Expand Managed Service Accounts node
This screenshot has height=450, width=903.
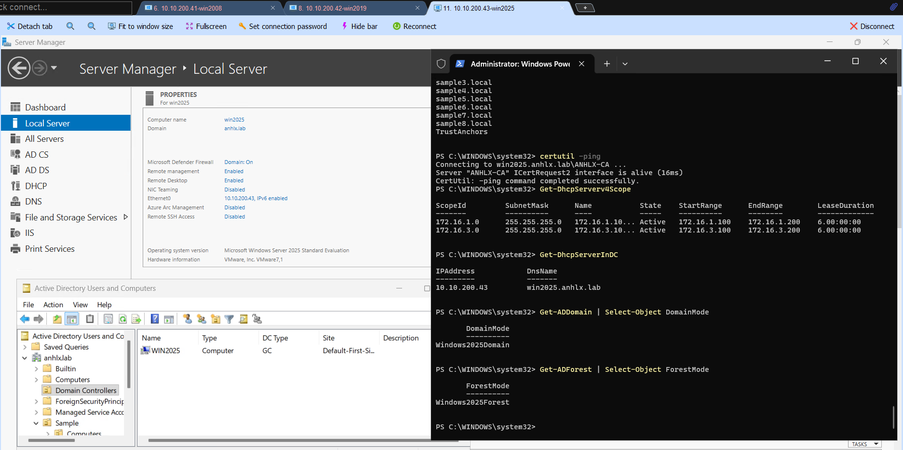coord(36,412)
